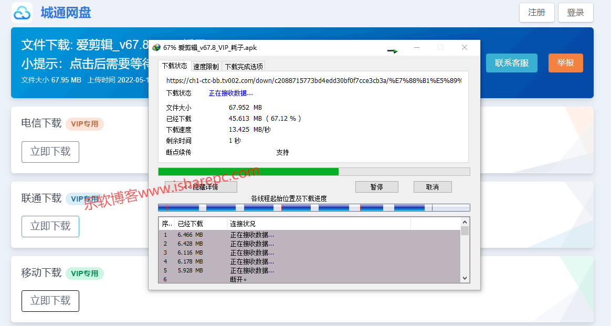Select thread row 5 with 5.928 MB
This screenshot has width=611, height=326.
309,271
